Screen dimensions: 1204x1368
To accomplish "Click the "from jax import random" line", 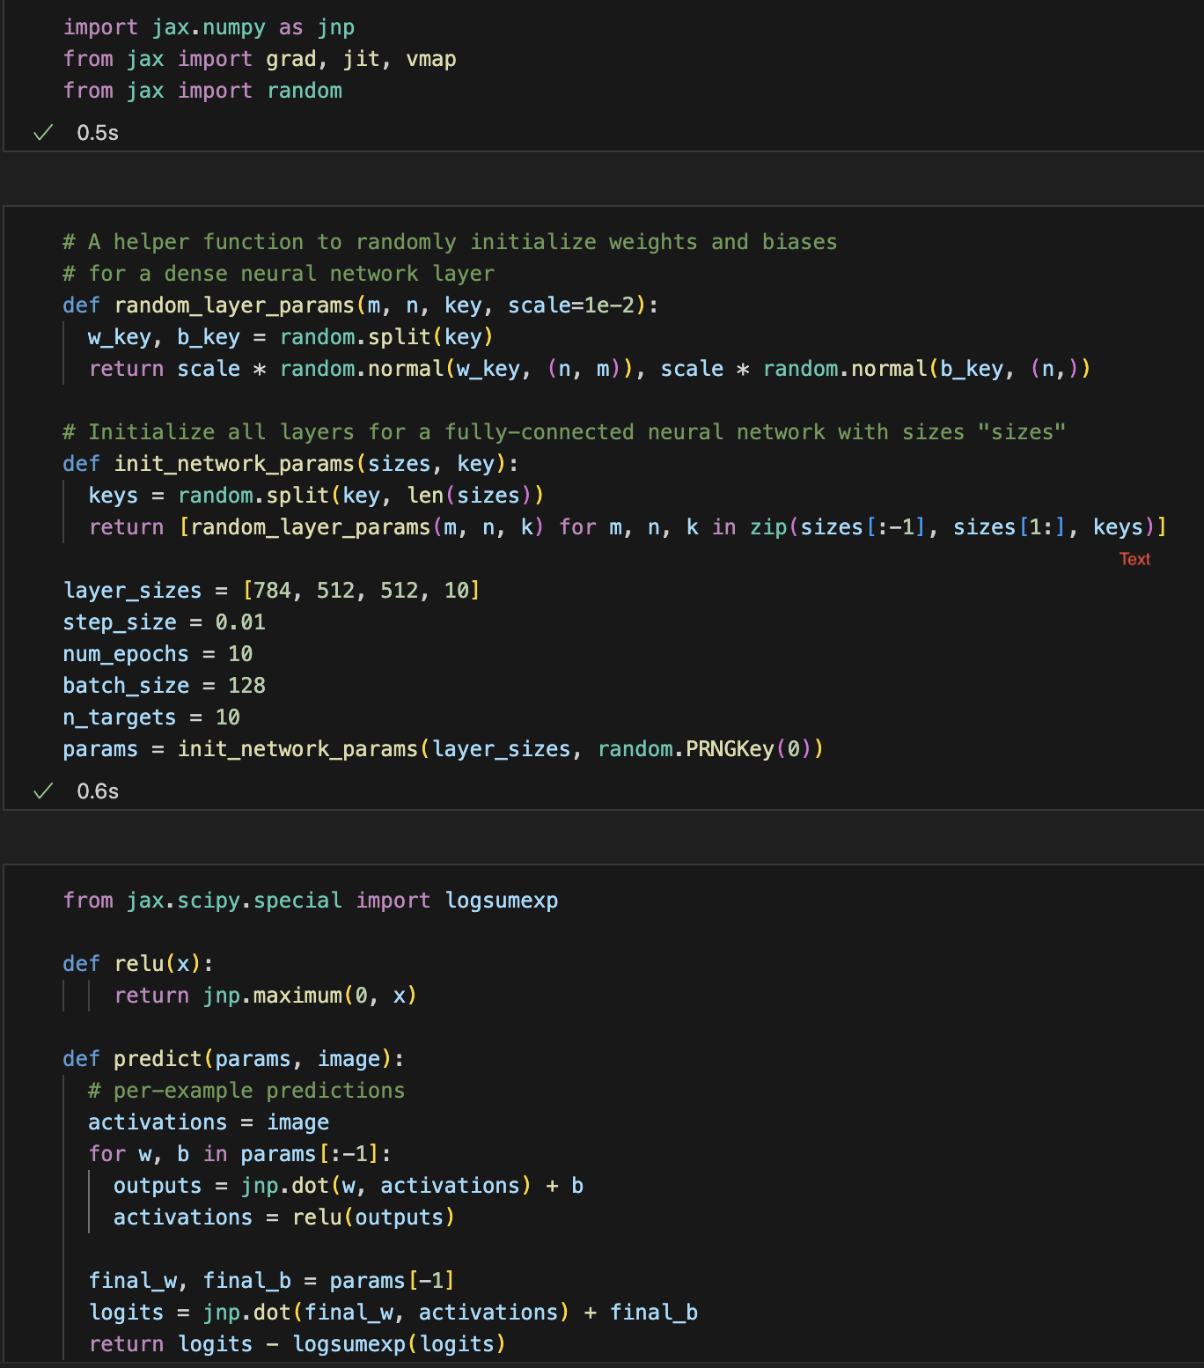I will pos(202,91).
